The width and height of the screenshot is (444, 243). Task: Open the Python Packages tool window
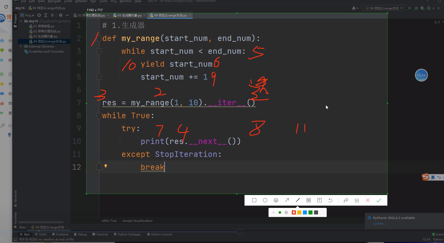coord(127,234)
